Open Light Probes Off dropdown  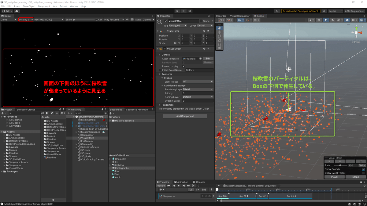pos(198,82)
